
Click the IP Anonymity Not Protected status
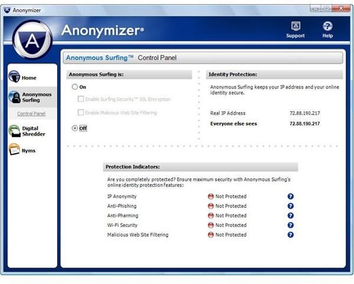tap(227, 197)
